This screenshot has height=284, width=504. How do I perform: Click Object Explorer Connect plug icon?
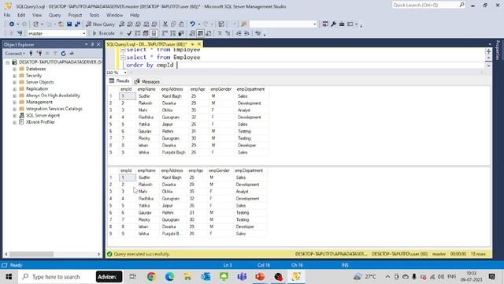pos(31,54)
